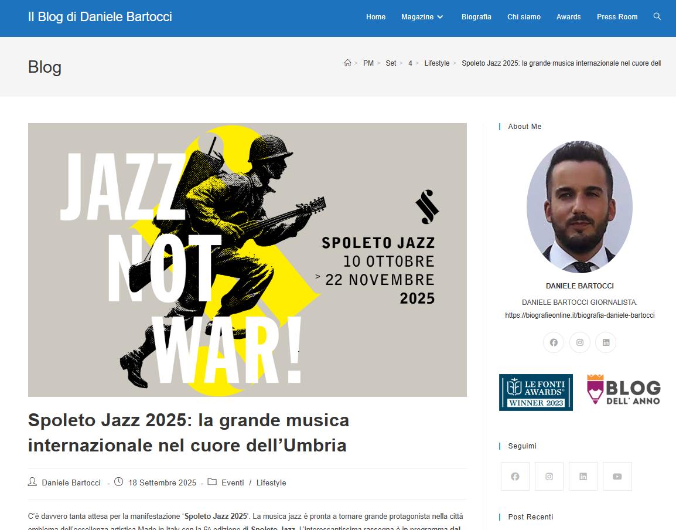This screenshot has height=530, width=676.
Task: Open LinkedIn button in Seguimi section
Action: [x=583, y=477]
